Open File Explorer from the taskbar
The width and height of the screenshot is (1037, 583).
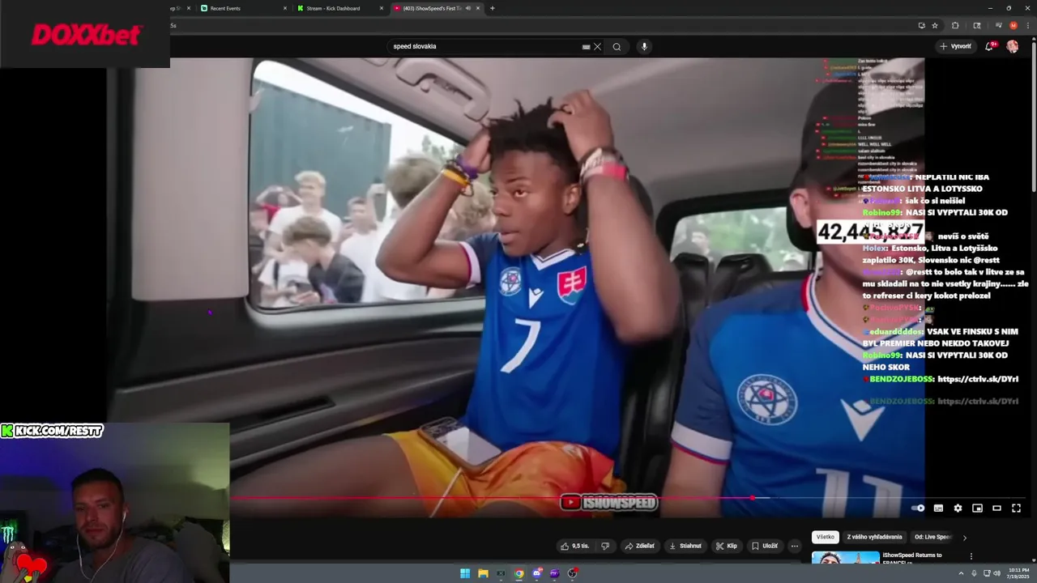point(483,573)
